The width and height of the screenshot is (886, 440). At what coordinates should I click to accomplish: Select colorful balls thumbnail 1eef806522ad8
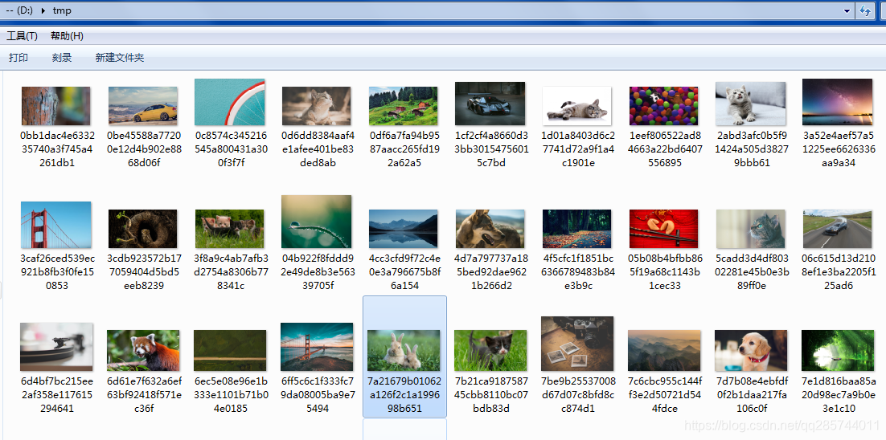tap(663, 105)
